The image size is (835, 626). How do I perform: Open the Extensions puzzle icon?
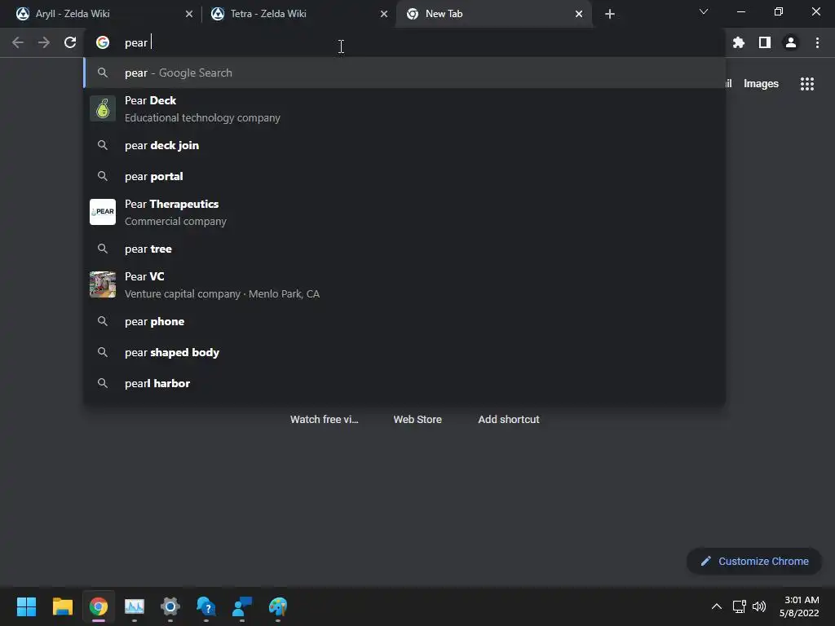point(738,42)
